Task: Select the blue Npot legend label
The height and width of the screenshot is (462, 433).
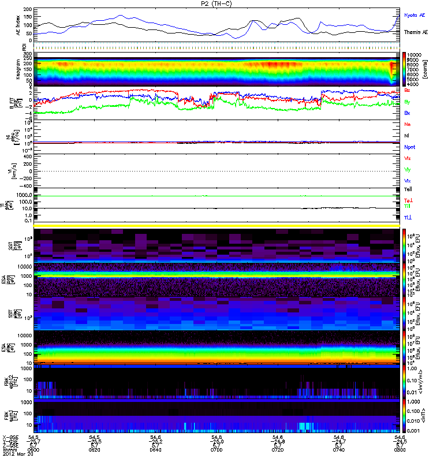Action: pyautogui.click(x=410, y=147)
